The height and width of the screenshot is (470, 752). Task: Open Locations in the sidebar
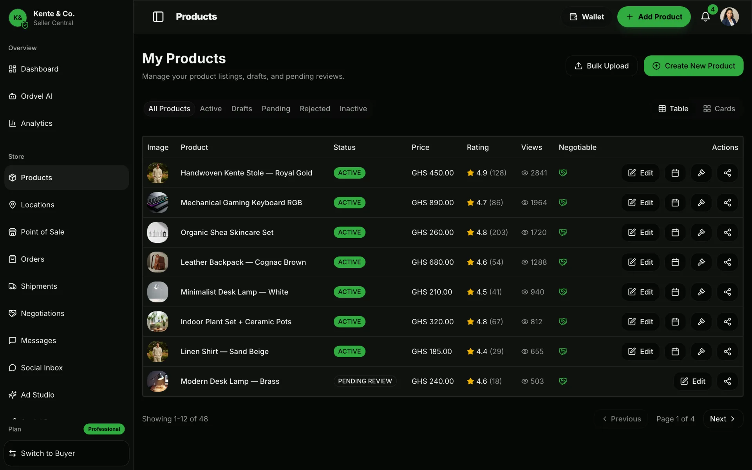click(x=67, y=205)
